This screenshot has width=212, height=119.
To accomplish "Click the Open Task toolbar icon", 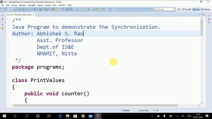I will pos(56,9).
